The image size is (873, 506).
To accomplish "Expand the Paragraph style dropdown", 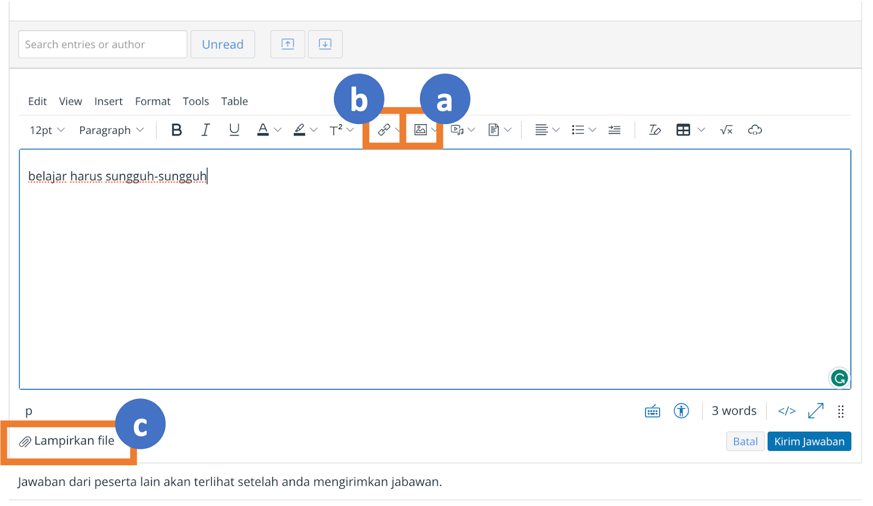I will (x=111, y=130).
